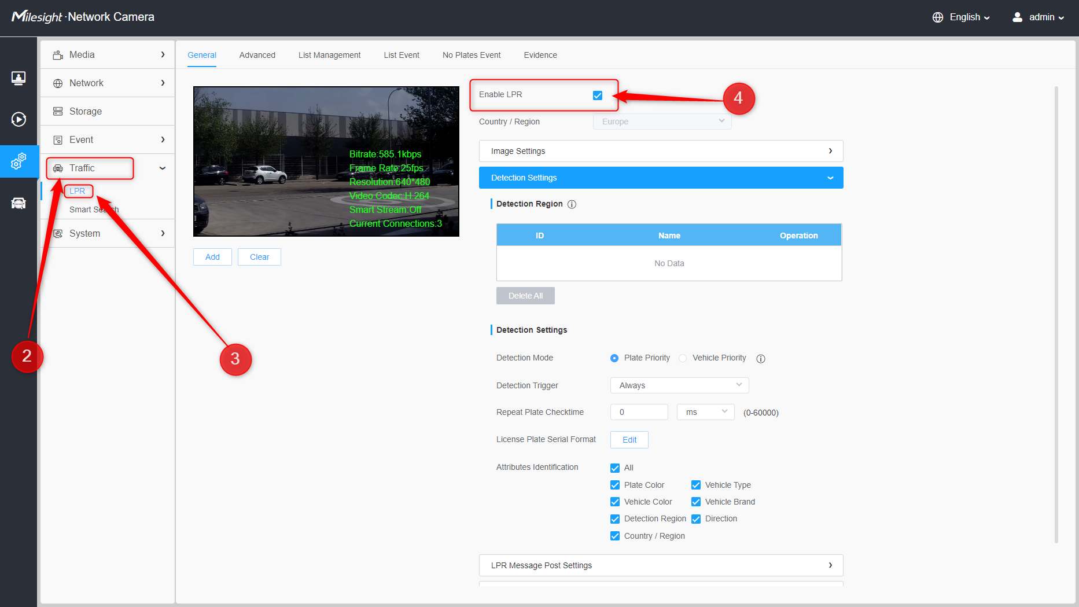Switch to the No Plates Event tab
Viewport: 1079px width, 607px height.
[472, 55]
